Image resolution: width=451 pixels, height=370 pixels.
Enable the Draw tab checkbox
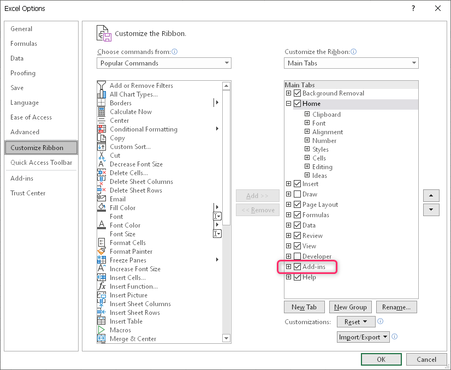tap(298, 194)
